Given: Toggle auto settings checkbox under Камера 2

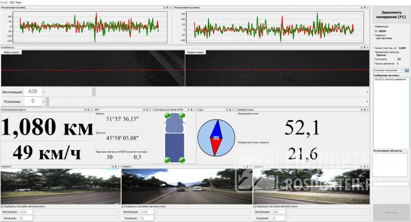Looking at the screenshot, I should pos(254,207).
